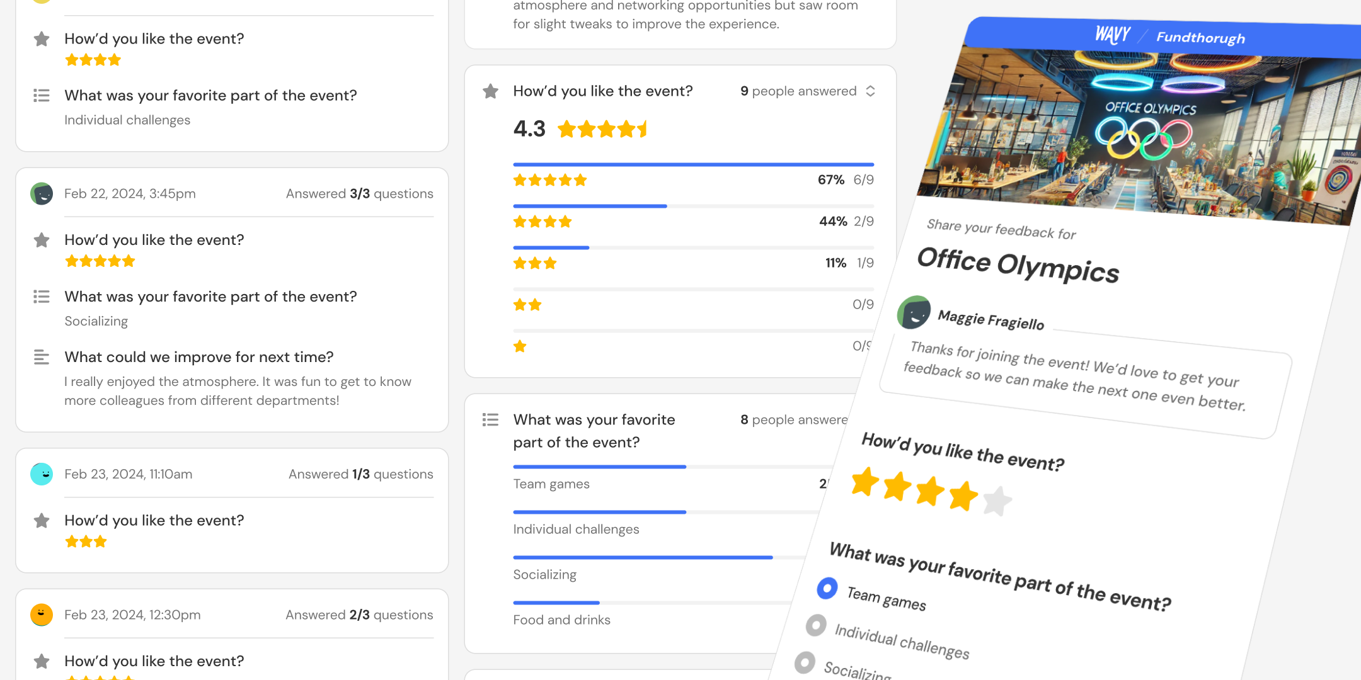Click the '44%' four-star percentage
1361x680 pixels.
tap(833, 222)
